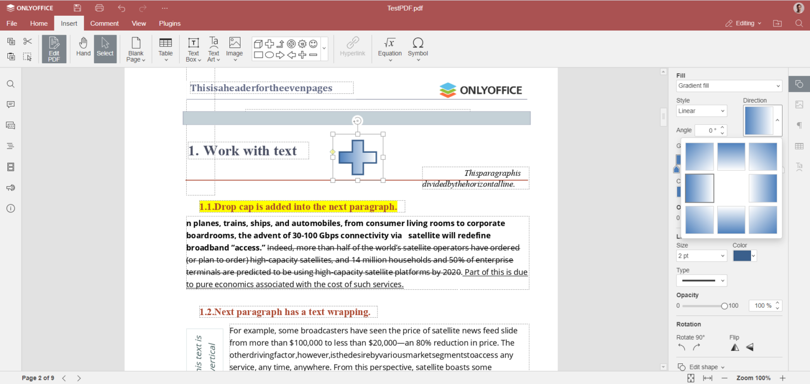810x384 pixels.
Task: Switch to the Home tab
Action: (38, 23)
